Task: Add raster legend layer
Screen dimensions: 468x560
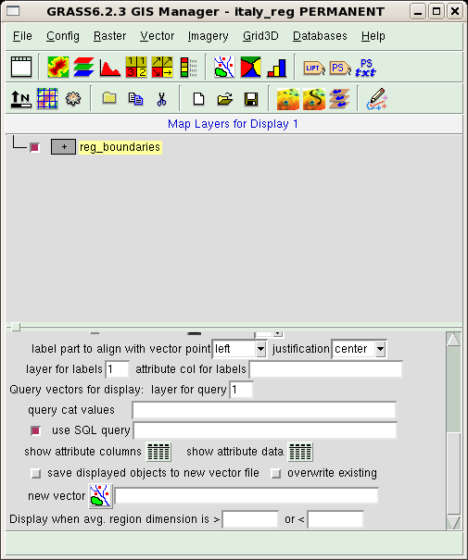Action: 188,67
